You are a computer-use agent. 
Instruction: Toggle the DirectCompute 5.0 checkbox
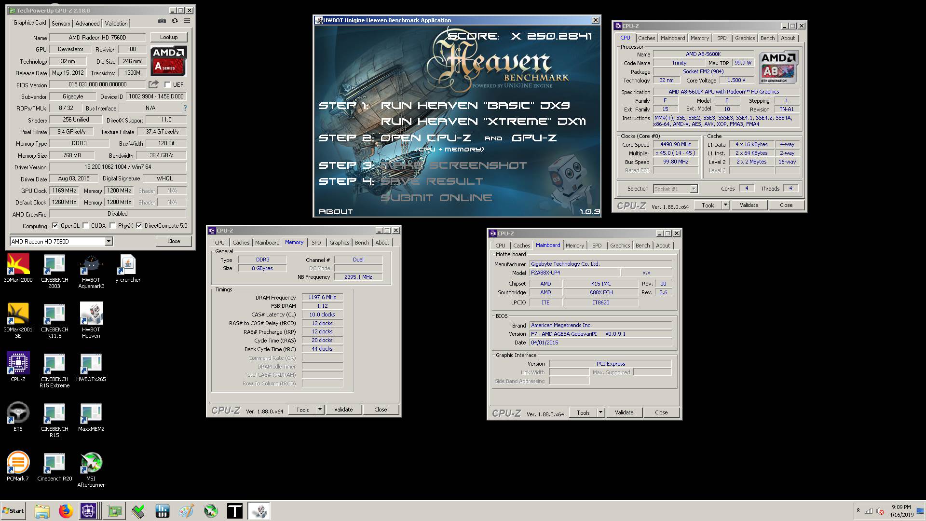tap(139, 225)
